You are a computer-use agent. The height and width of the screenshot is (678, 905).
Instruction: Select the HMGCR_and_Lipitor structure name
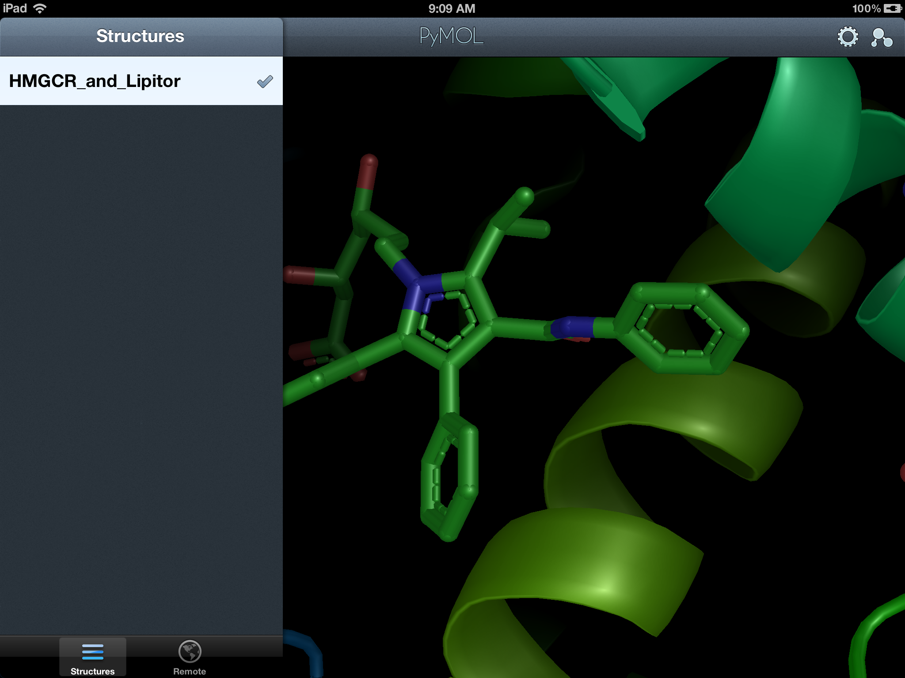tap(95, 81)
